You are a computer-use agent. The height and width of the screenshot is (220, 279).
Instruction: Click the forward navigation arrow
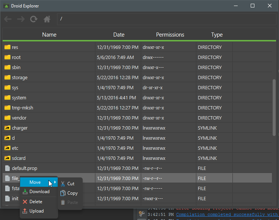[x=21, y=19]
